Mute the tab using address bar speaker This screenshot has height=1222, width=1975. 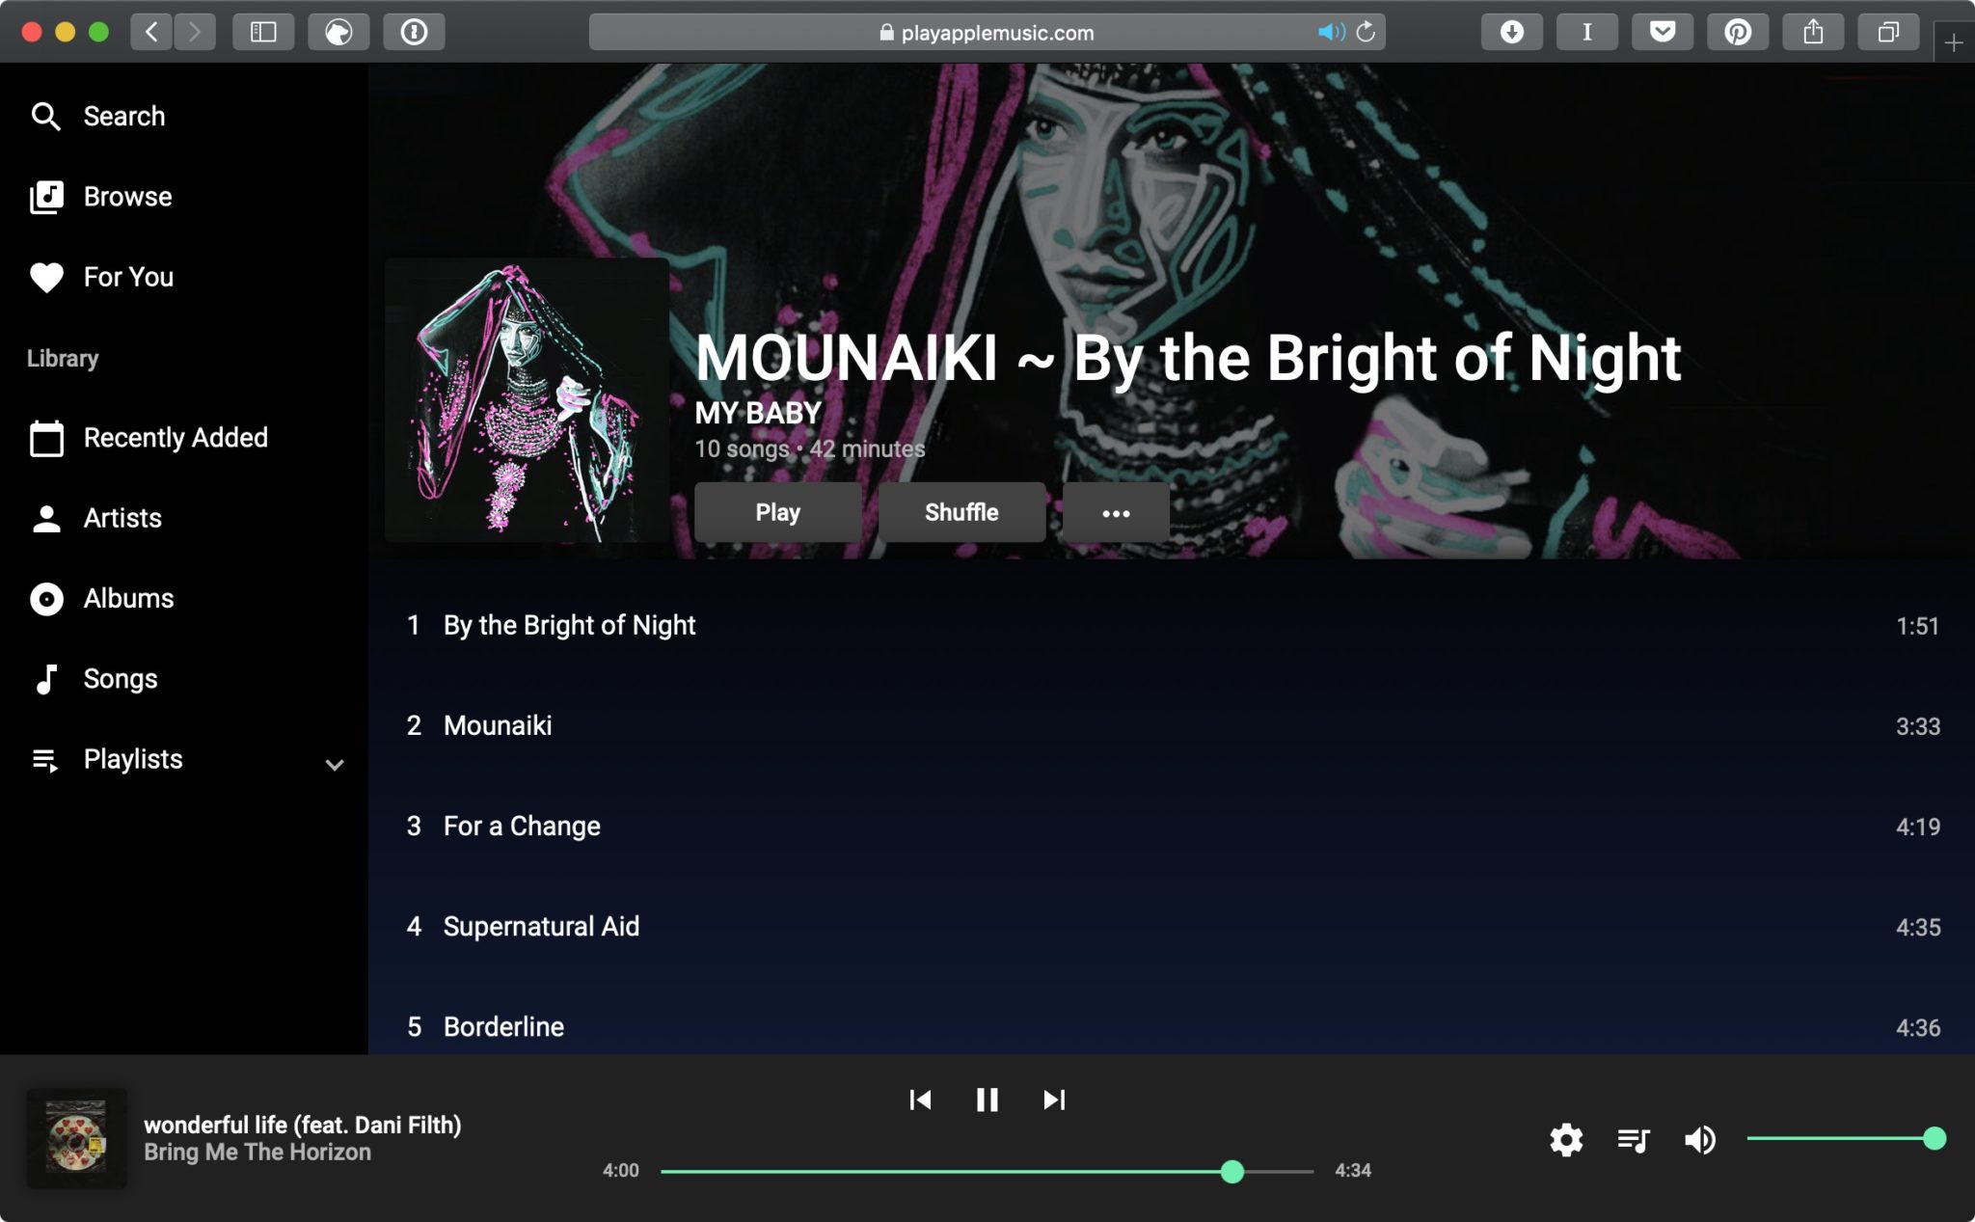pos(1331,32)
